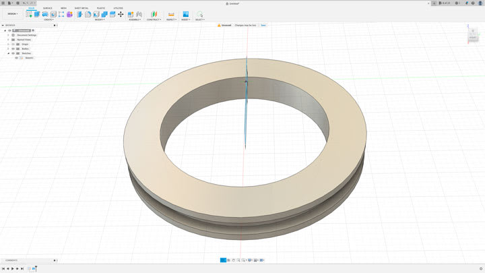Toggle visibility of Bodies folder
The height and width of the screenshot is (273, 485).
point(13,49)
